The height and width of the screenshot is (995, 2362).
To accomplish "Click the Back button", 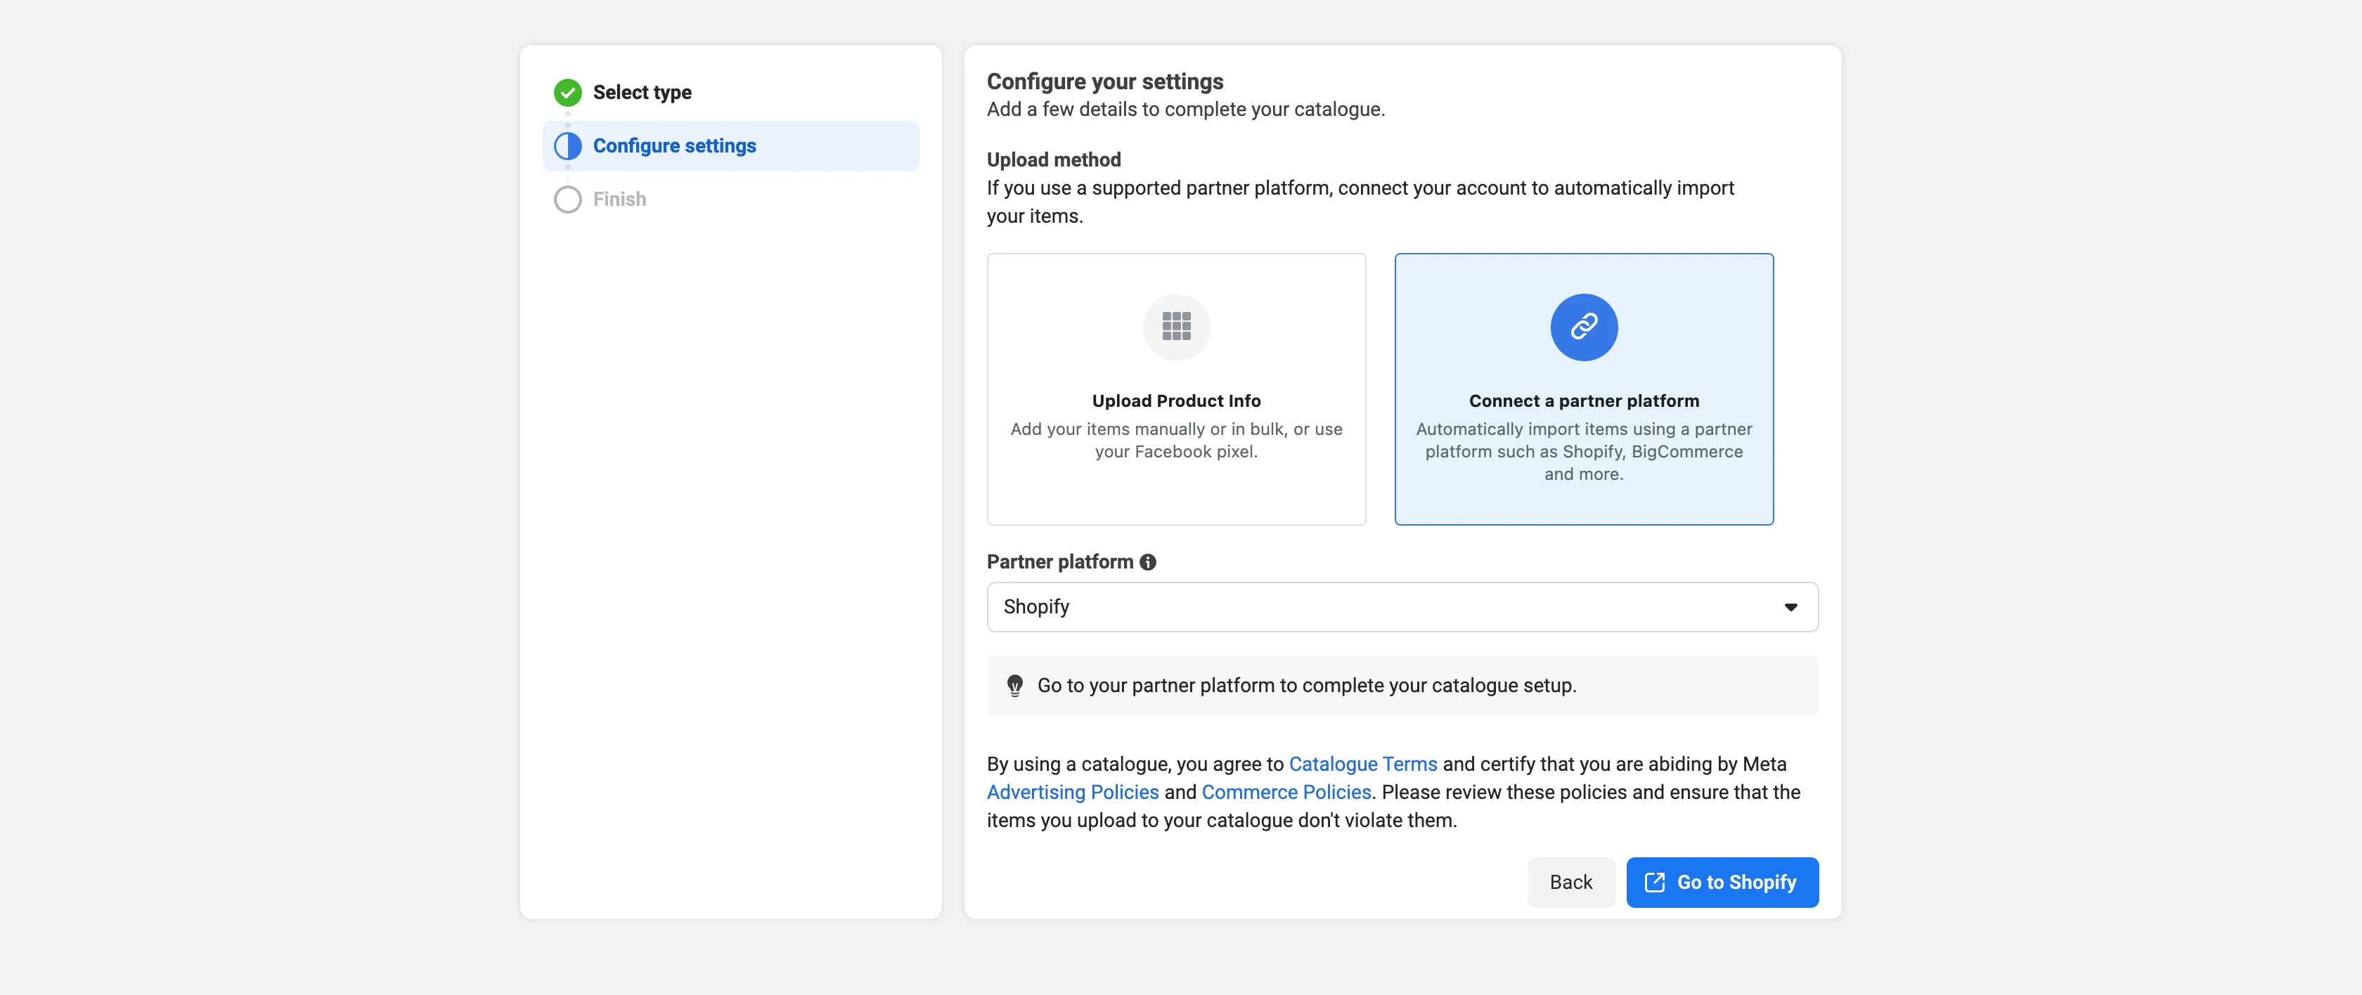I will (x=1570, y=883).
